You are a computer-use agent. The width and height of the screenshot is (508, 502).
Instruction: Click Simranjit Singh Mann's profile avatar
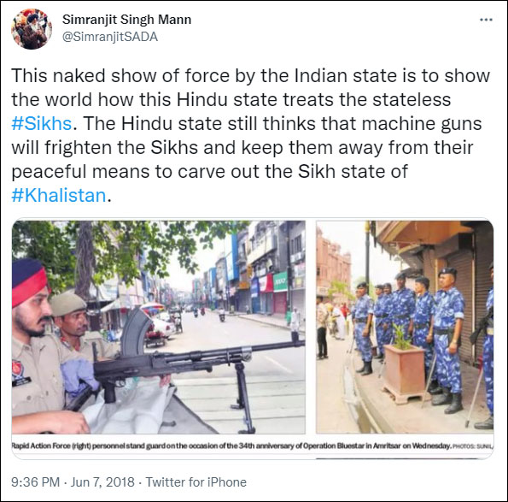click(32, 29)
